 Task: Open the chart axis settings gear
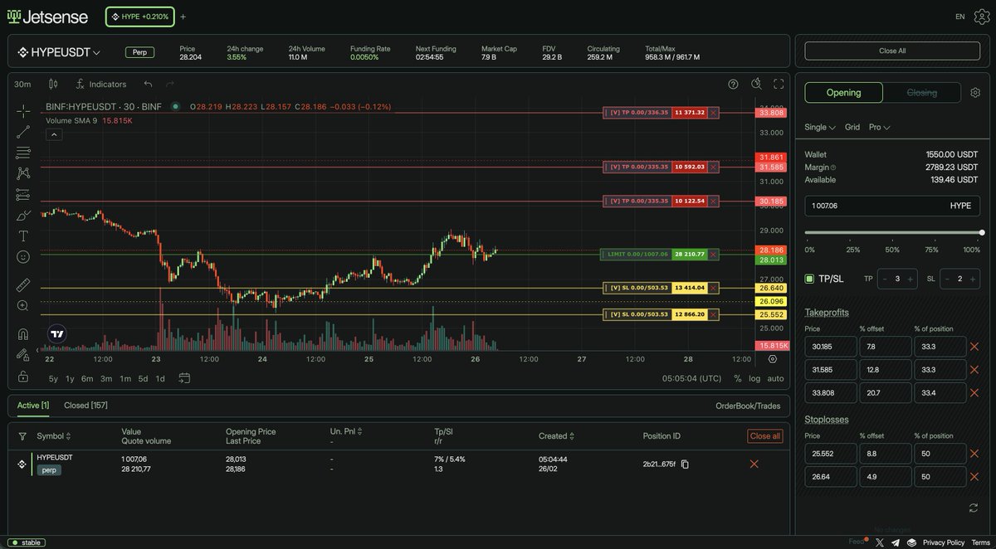pyautogui.click(x=773, y=359)
